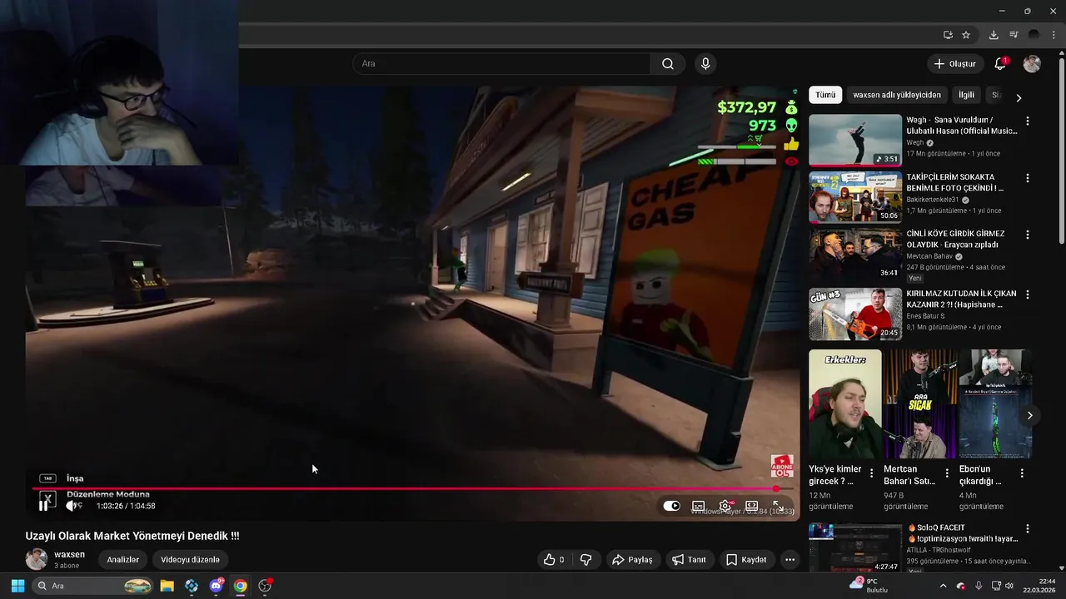The height and width of the screenshot is (599, 1066).
Task: Open Chrome downloads icon
Action: click(x=994, y=35)
